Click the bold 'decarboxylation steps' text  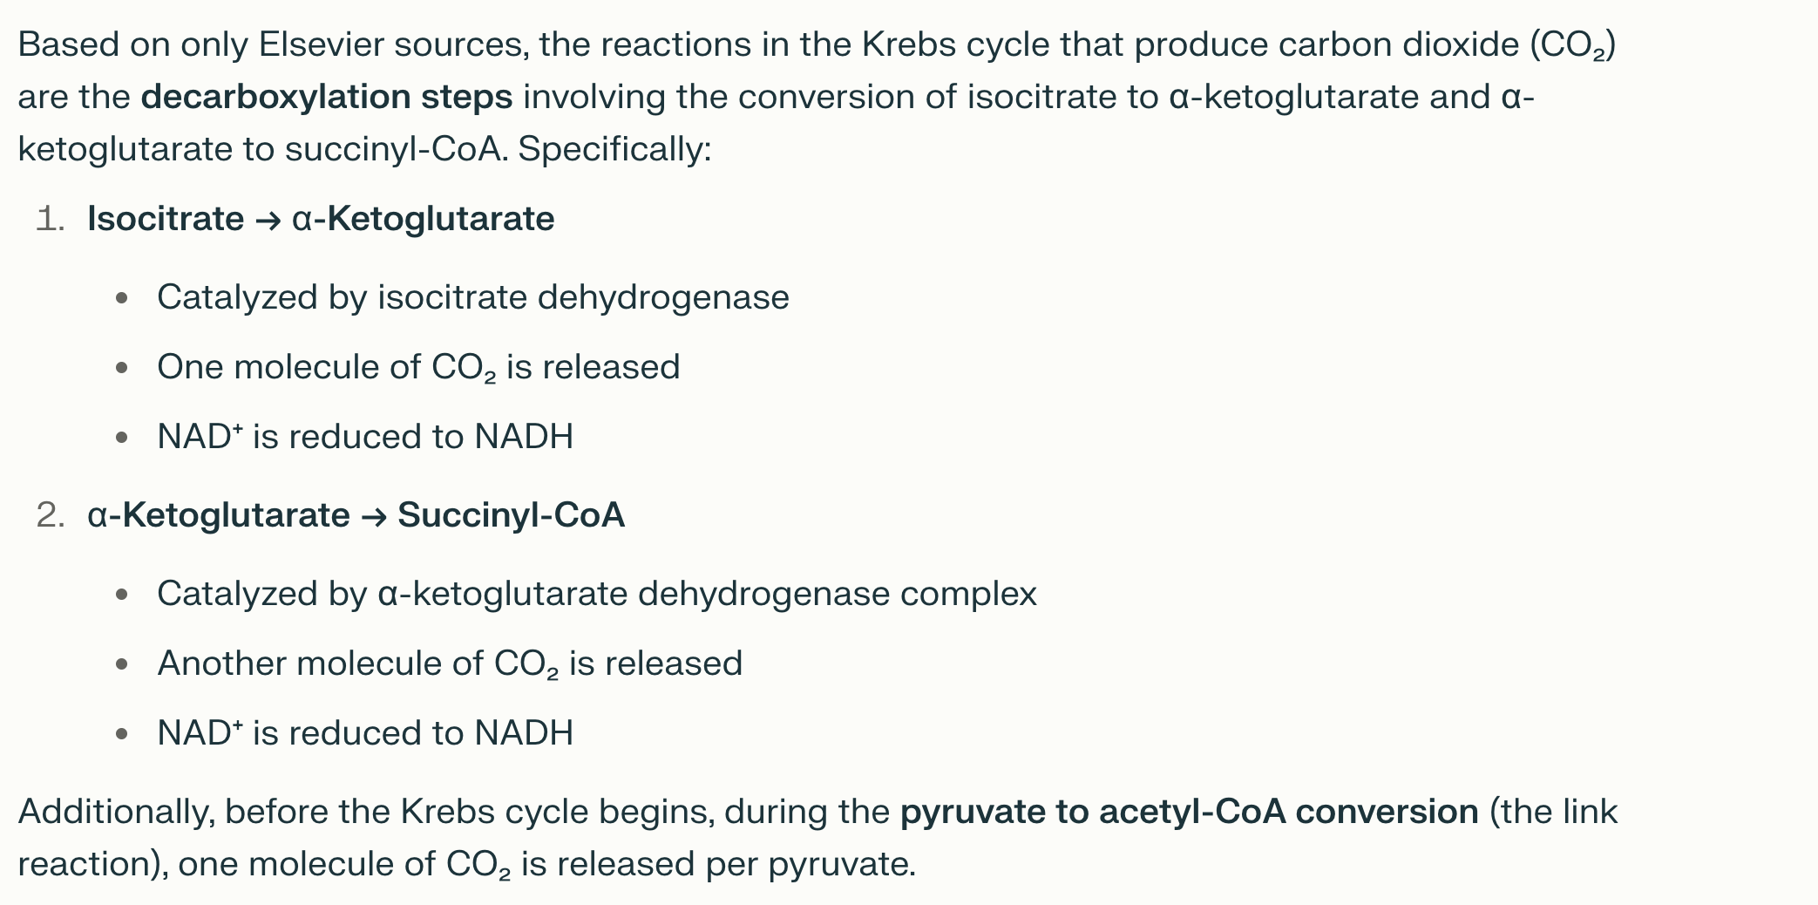(327, 97)
